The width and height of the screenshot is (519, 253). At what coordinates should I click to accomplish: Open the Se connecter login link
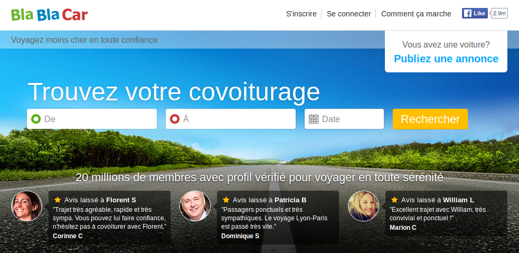coord(349,14)
